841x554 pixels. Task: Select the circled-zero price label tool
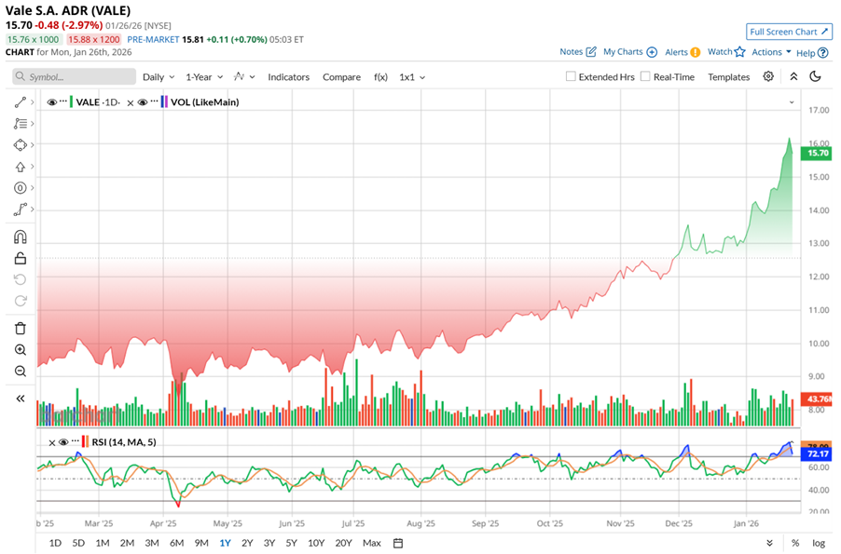coord(21,188)
